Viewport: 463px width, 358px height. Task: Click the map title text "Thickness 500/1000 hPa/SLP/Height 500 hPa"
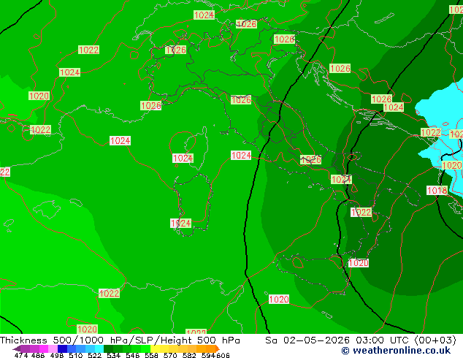coord(120,340)
